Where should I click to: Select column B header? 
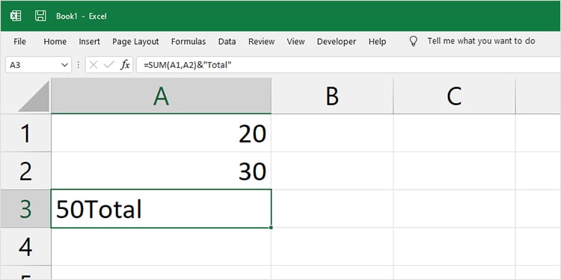[332, 96]
